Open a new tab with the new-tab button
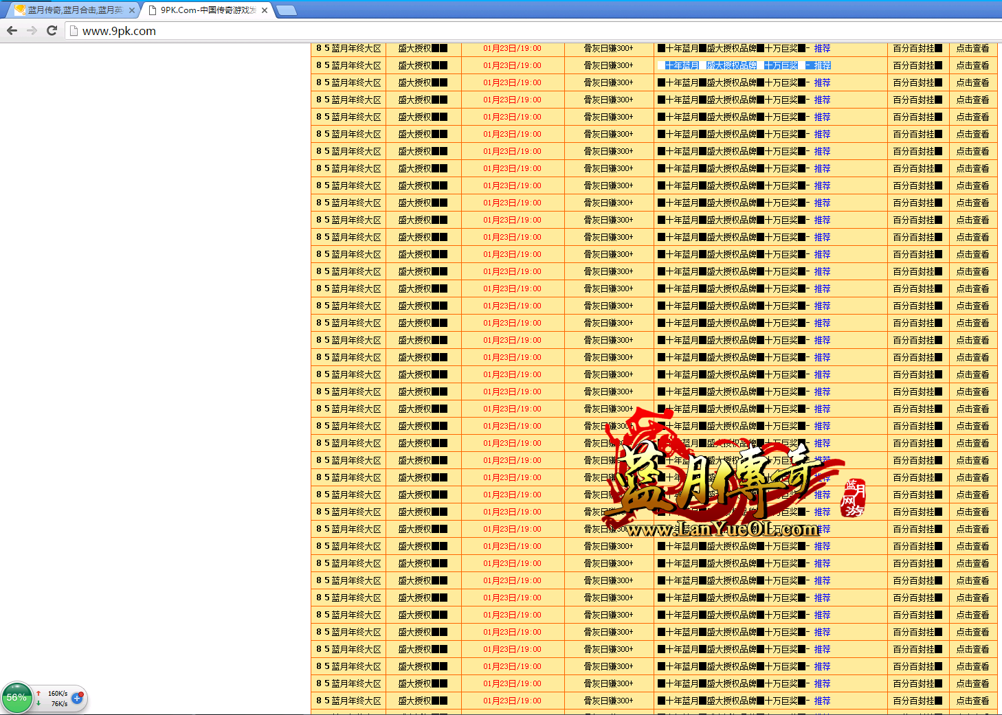Viewport: 1002px width, 715px height. pyautogui.click(x=286, y=10)
